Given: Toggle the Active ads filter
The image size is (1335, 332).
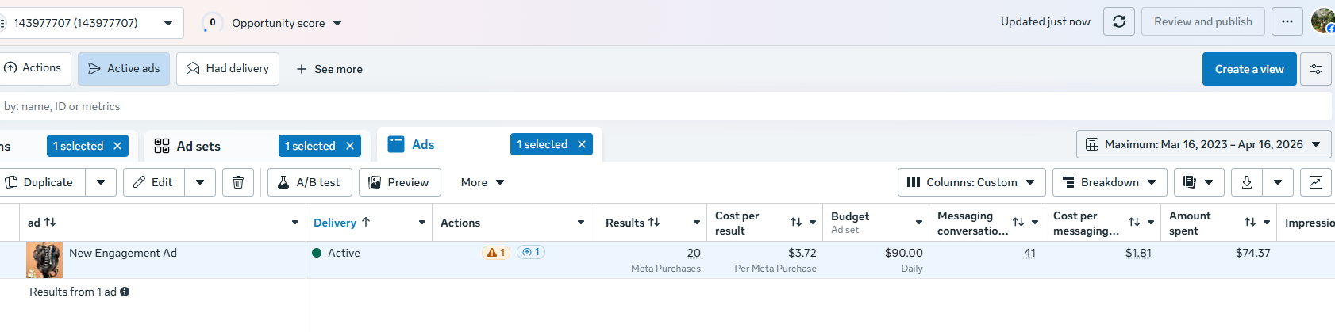Looking at the screenshot, I should tap(124, 69).
